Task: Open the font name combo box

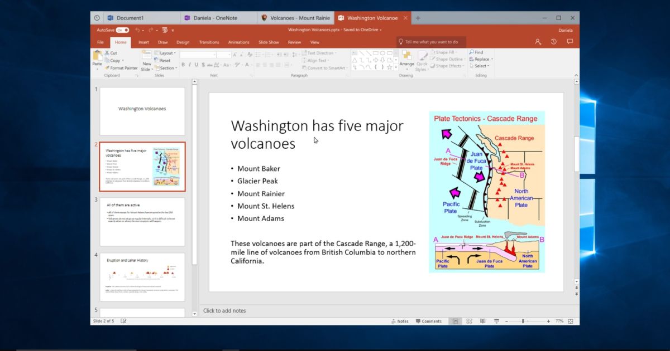Action: 198,55
